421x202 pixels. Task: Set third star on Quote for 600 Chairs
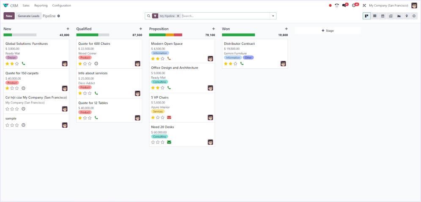tap(90, 64)
